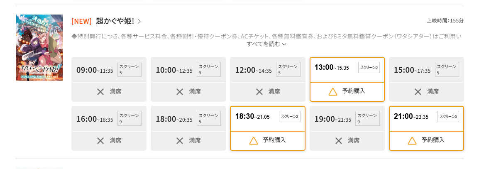The height and width of the screenshot is (169, 501).
Task: Click the sold-out X icon for 15:00 showing
Action: tap(418, 92)
